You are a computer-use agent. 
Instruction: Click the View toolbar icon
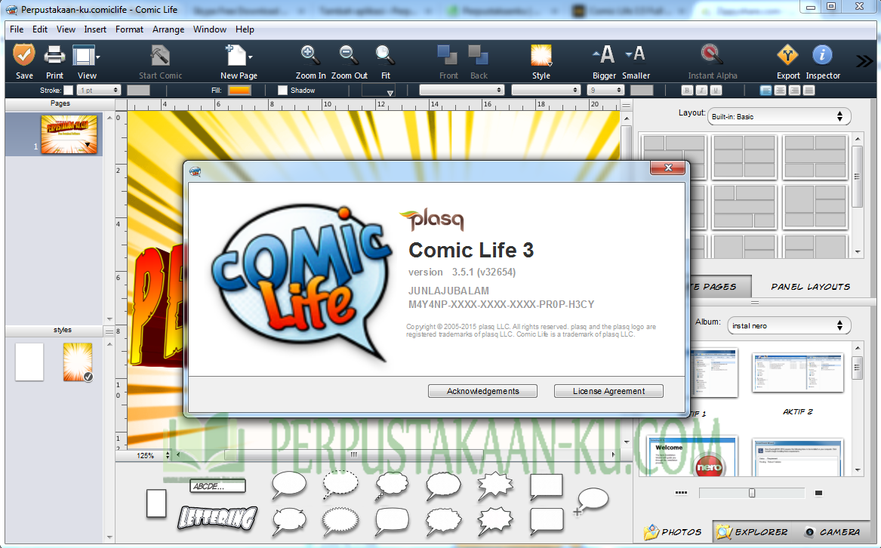(84, 56)
